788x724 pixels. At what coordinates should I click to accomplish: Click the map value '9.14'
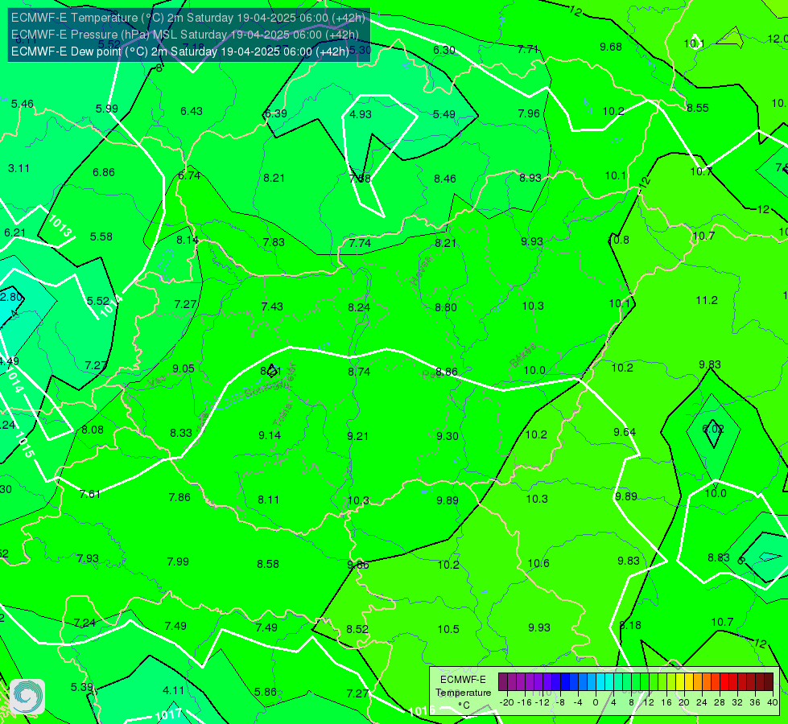270,435
